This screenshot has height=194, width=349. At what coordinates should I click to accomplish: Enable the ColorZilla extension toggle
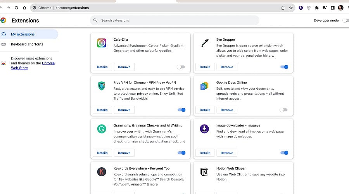(x=181, y=67)
